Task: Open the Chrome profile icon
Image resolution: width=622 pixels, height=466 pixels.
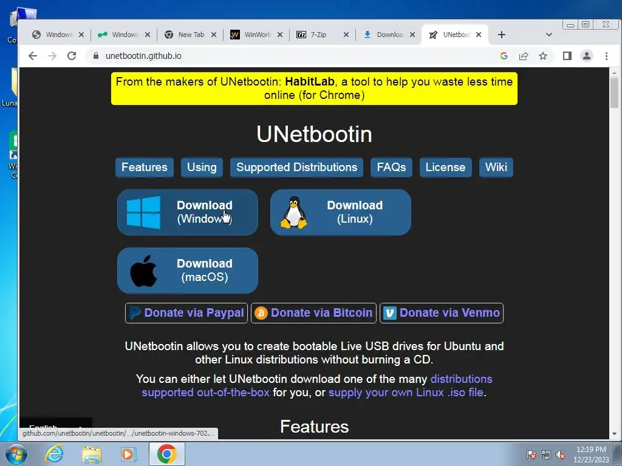Action: [x=587, y=56]
